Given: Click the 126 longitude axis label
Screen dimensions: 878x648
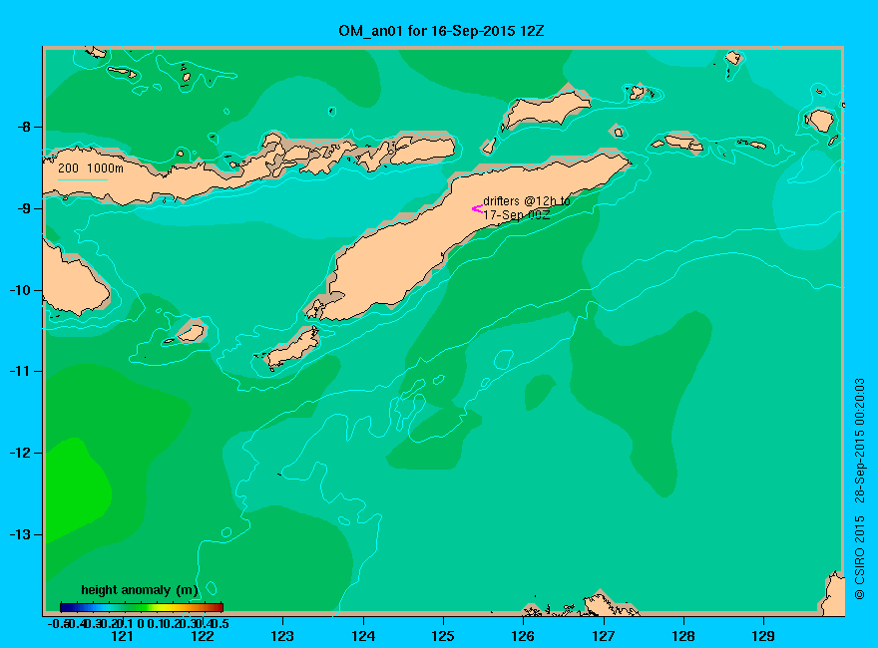Looking at the screenshot, I should click(x=523, y=636).
